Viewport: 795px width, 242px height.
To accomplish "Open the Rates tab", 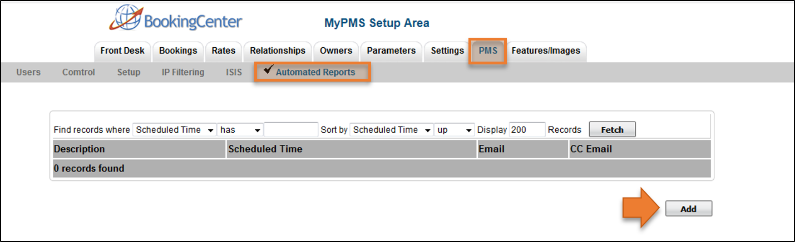I will click(x=224, y=51).
